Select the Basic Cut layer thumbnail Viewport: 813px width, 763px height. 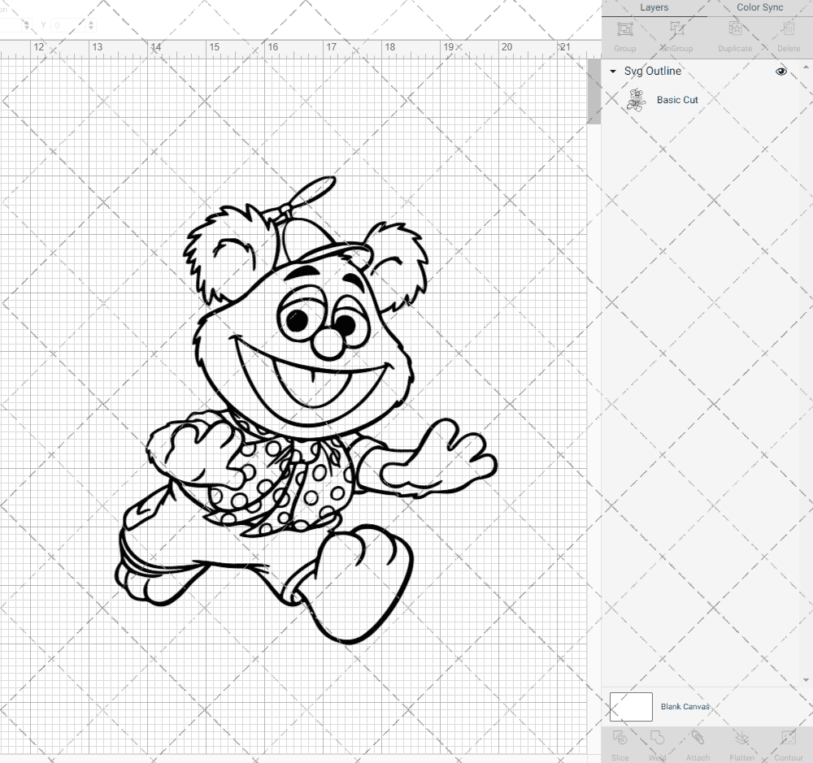click(635, 99)
